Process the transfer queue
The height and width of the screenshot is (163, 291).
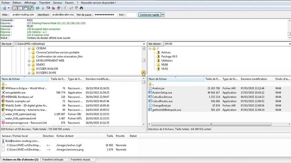43,8
